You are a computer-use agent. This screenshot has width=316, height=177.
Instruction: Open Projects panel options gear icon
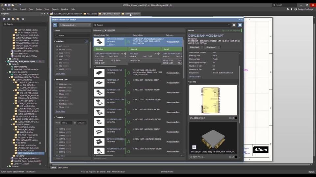(23, 19)
